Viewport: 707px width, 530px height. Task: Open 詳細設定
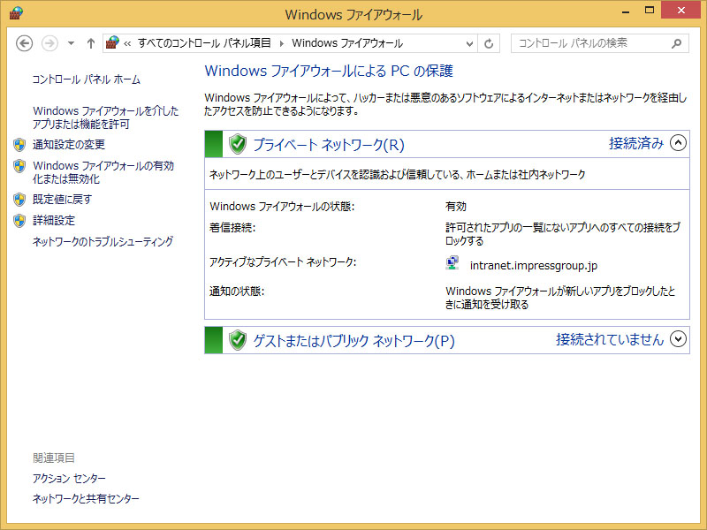tap(54, 220)
